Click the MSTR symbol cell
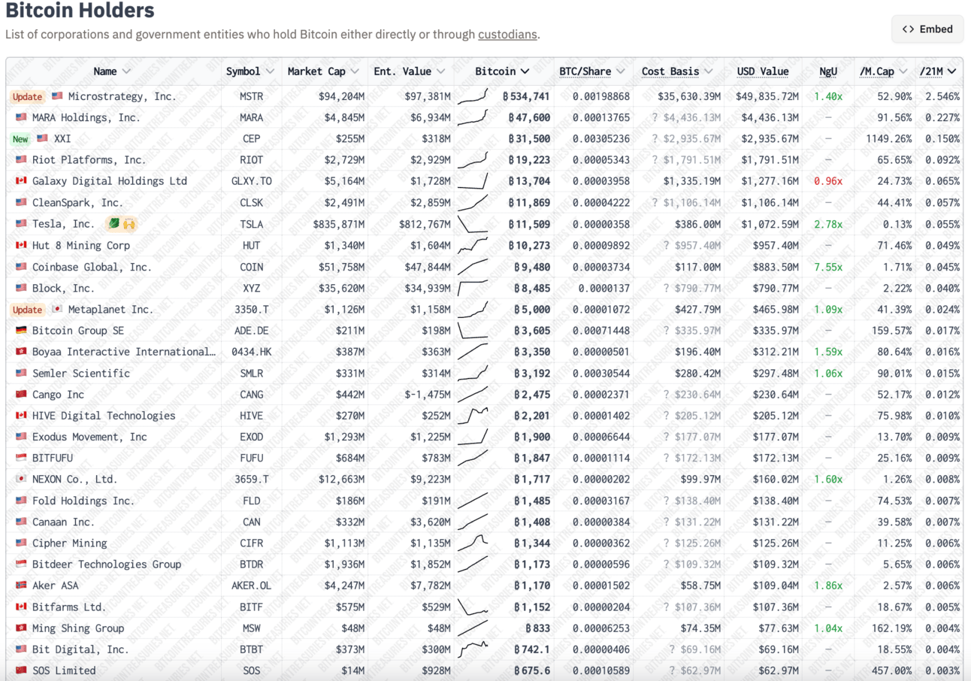The image size is (971, 681). (x=252, y=96)
